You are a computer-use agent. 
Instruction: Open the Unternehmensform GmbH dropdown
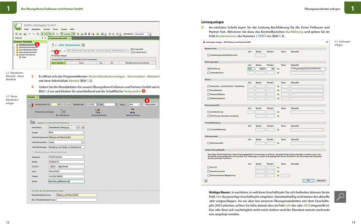(66, 142)
